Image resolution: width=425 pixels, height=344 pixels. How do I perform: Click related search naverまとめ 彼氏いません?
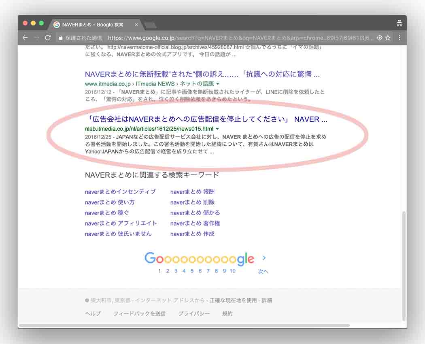pyautogui.click(x=118, y=234)
